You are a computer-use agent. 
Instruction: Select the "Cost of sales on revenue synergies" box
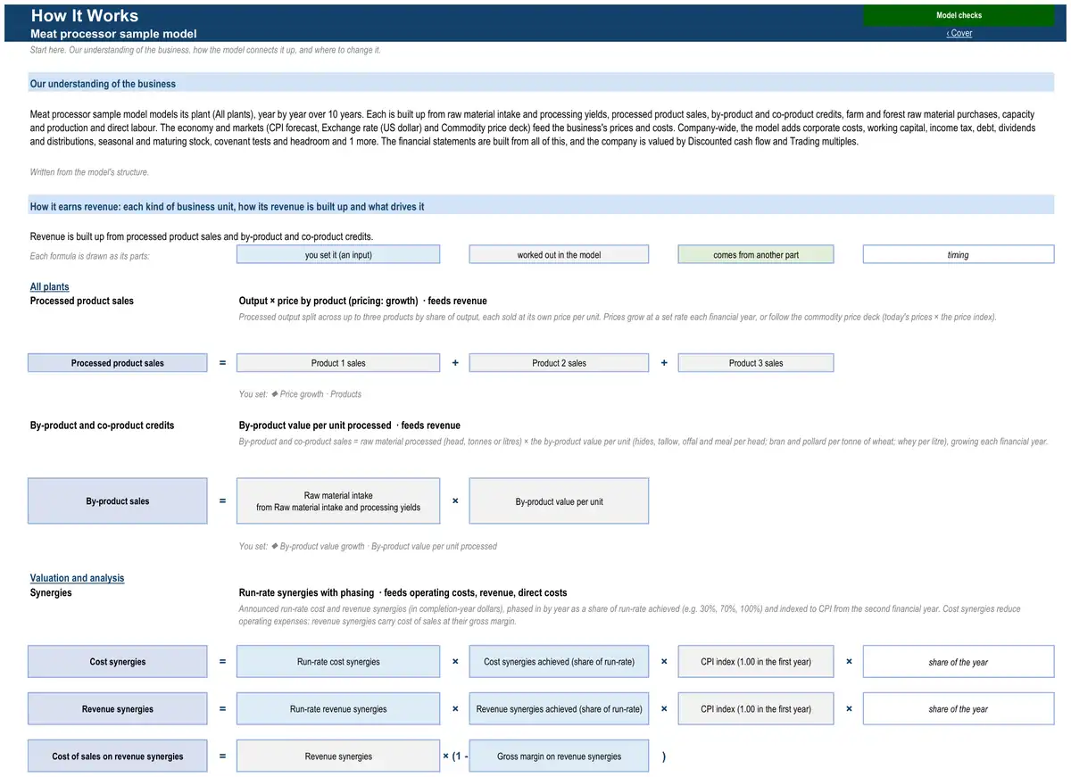click(x=118, y=756)
